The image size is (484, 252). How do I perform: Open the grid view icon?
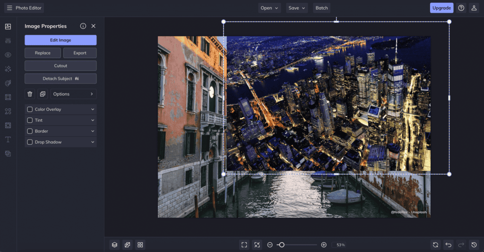[140, 245]
